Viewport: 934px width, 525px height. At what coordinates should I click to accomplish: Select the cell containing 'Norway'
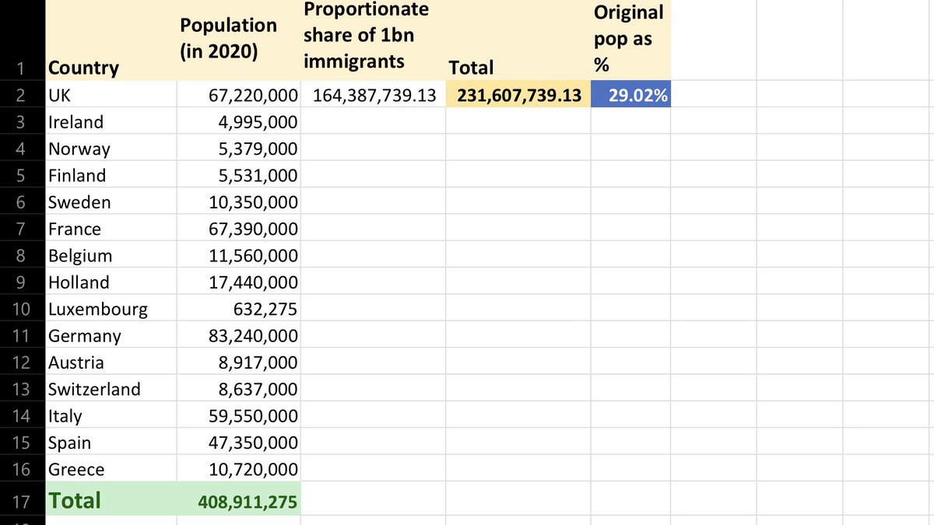tap(111, 148)
